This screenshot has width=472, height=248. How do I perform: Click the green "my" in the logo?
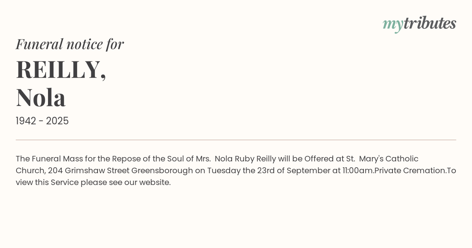[393, 24]
